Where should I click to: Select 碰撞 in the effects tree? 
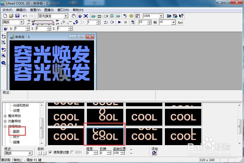[16, 142]
